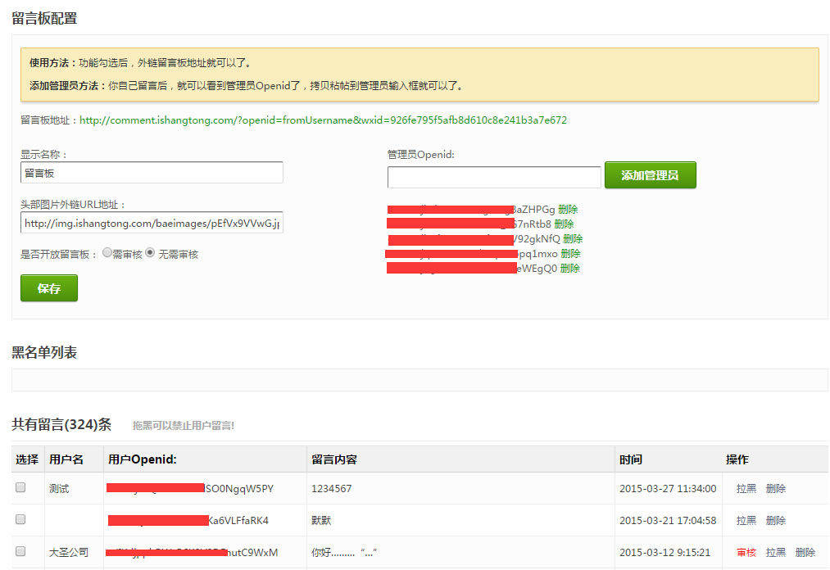Click 拉黑 for the 1234567 message
Screen dimensions: 830x570
[746, 489]
